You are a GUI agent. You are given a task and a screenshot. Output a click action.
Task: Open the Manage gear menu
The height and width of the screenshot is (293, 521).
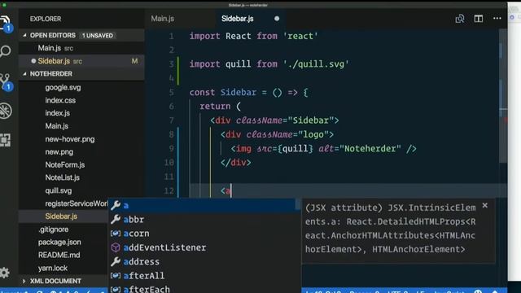(x=5, y=273)
